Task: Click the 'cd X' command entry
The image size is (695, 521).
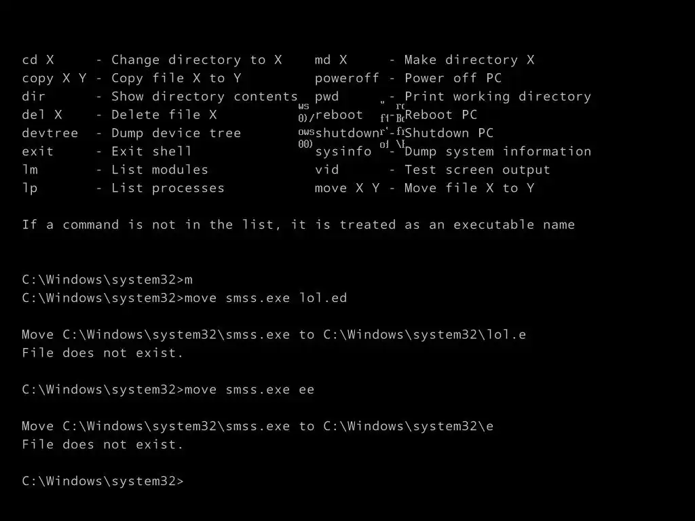Action: pos(38,60)
